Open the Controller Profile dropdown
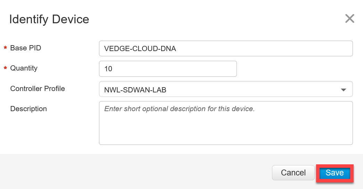The height and width of the screenshot is (189, 363). [226, 89]
